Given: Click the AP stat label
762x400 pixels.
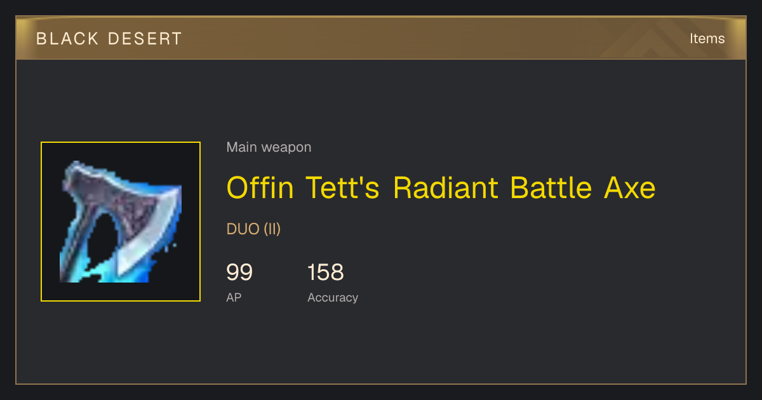Looking at the screenshot, I should point(234,297).
